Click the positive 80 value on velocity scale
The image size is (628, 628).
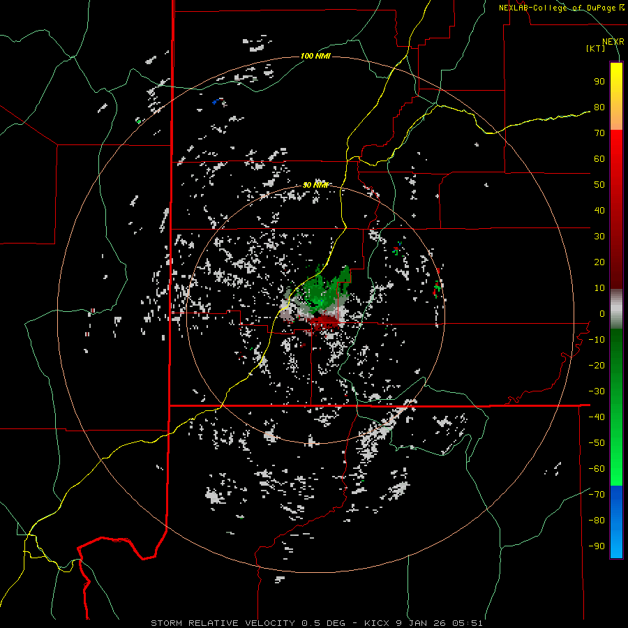[599, 107]
